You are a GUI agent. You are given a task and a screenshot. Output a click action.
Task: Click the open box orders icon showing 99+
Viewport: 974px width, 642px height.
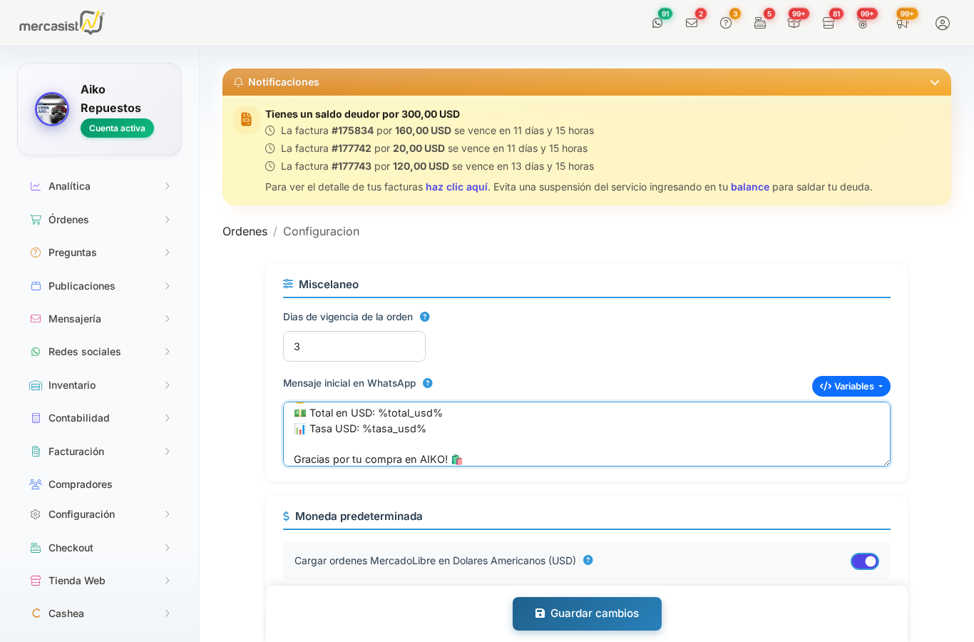[x=794, y=23]
